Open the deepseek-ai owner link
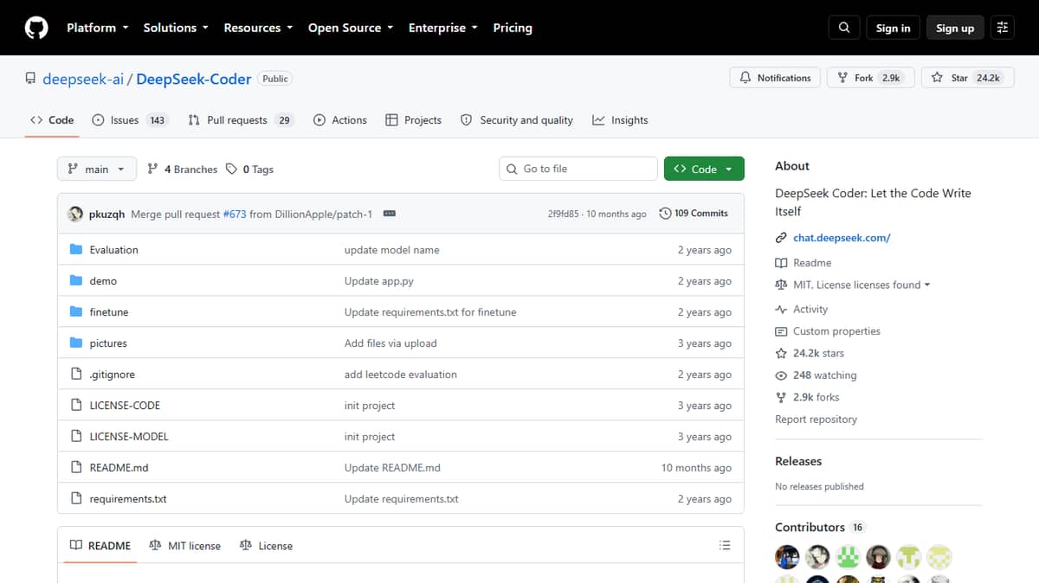Screen dimensions: 1039x583 (83, 79)
